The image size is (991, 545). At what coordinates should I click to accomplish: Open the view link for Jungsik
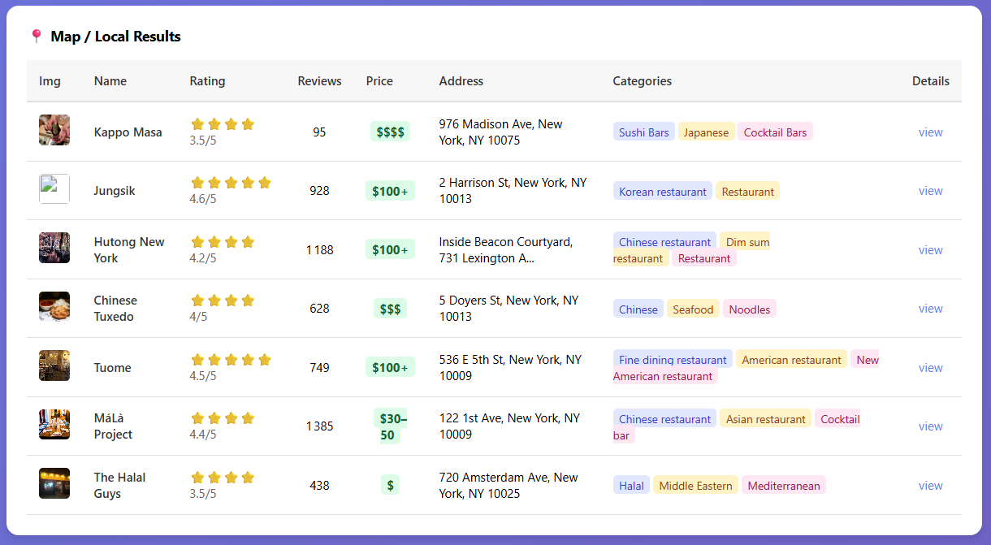[930, 190]
